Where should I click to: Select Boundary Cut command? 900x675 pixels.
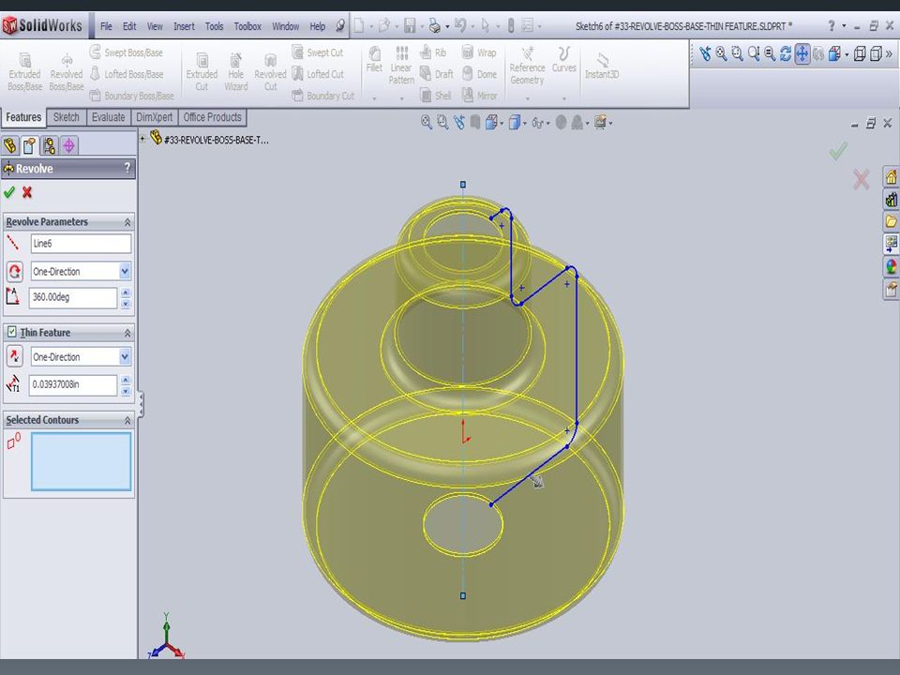click(x=323, y=96)
